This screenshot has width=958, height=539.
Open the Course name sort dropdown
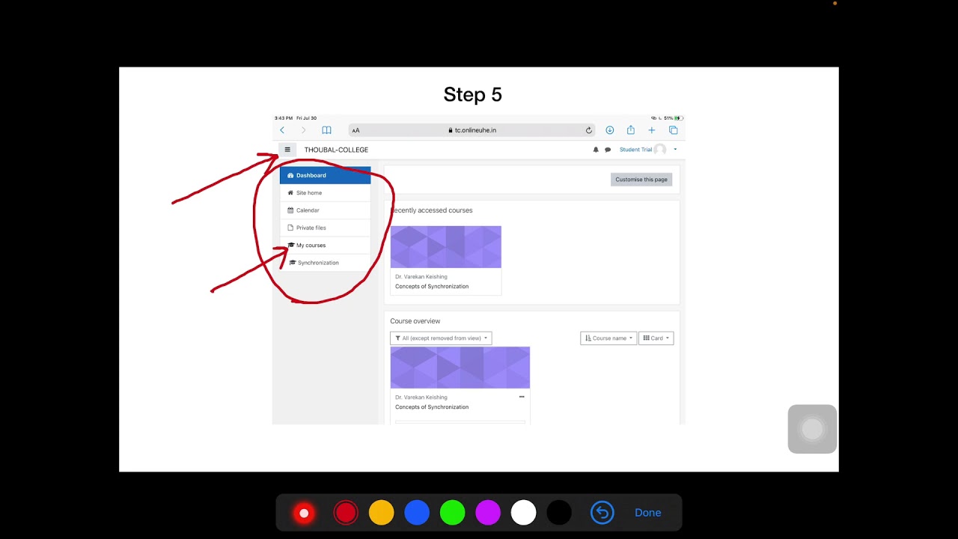pyautogui.click(x=608, y=338)
